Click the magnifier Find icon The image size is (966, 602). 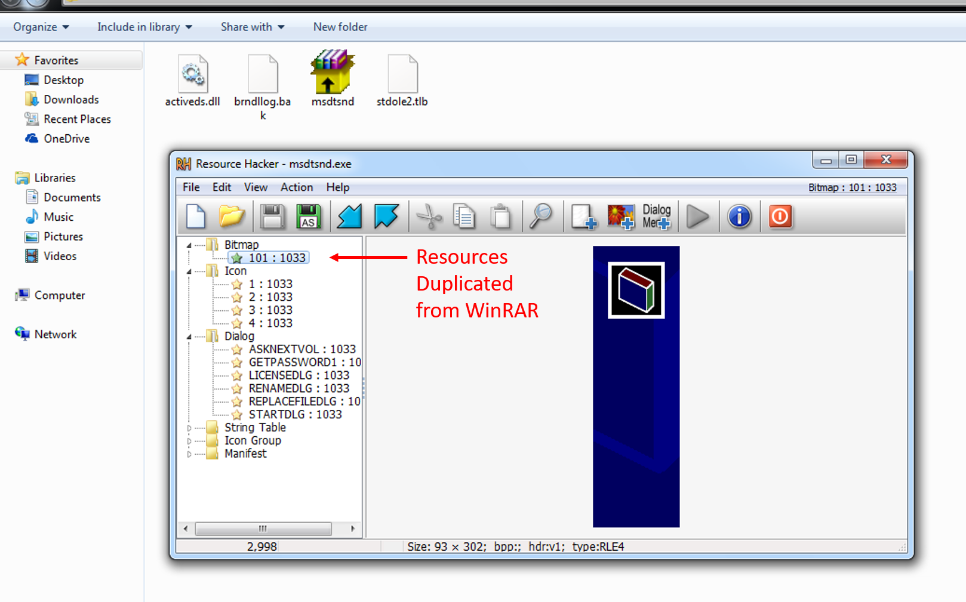(541, 217)
